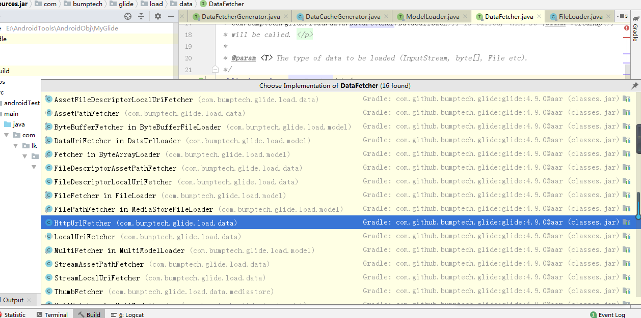Click the Terminal tool window icon
The height and width of the screenshot is (318, 641).
tap(39, 314)
